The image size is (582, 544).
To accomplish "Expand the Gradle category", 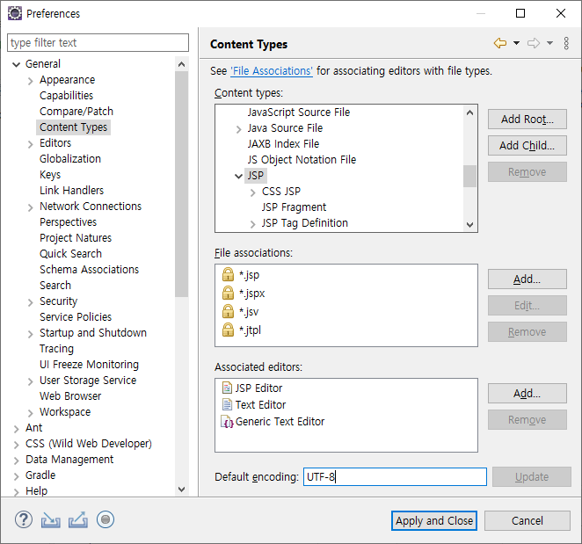I will (16, 476).
